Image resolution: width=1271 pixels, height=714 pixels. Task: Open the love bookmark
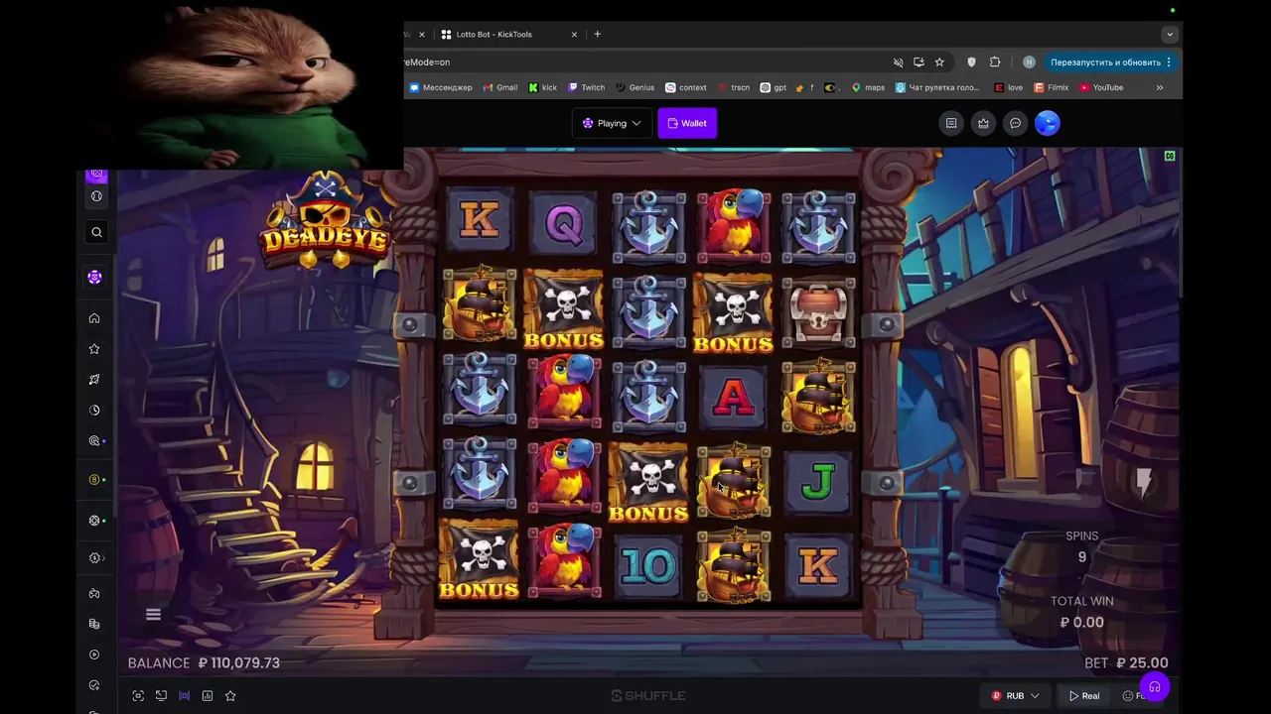[1008, 87]
